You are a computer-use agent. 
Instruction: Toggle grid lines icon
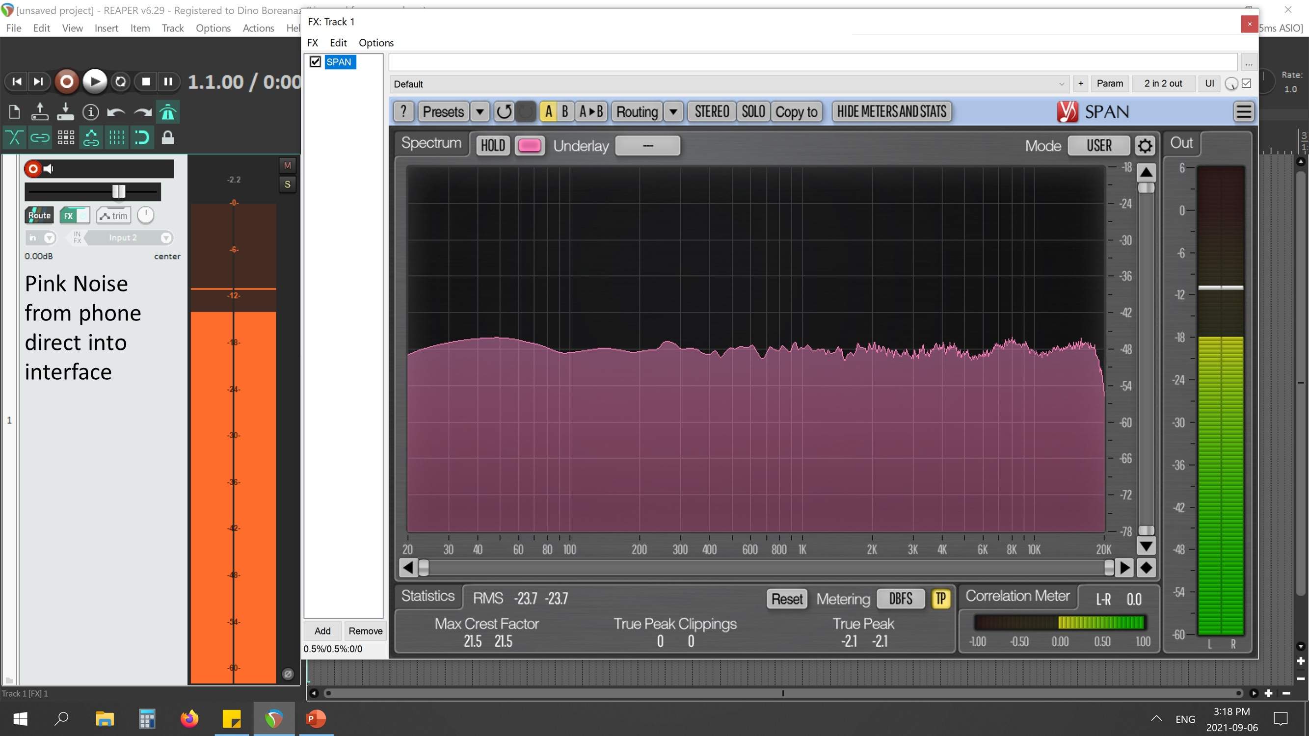coord(116,138)
